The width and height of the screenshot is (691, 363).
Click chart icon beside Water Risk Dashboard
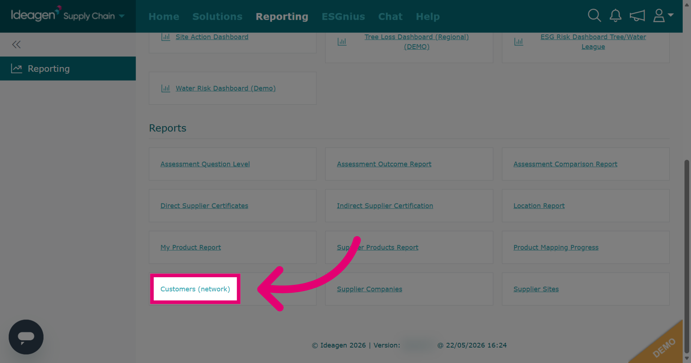[166, 88]
